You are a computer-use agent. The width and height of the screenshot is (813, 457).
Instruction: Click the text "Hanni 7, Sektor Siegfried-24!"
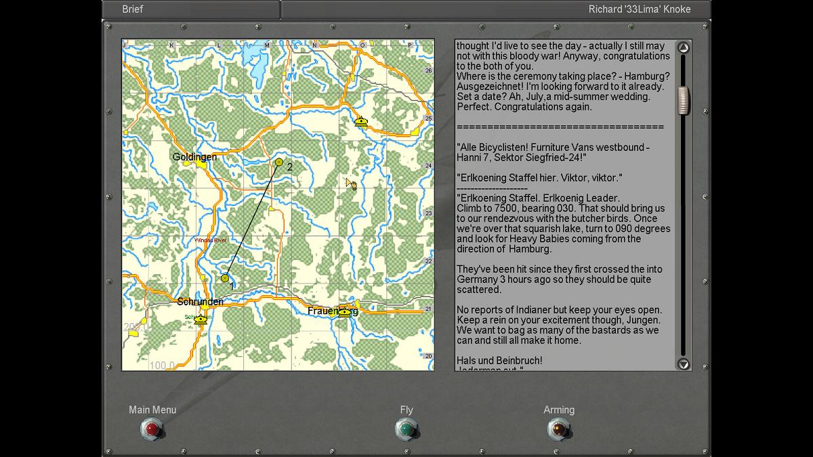pos(522,157)
